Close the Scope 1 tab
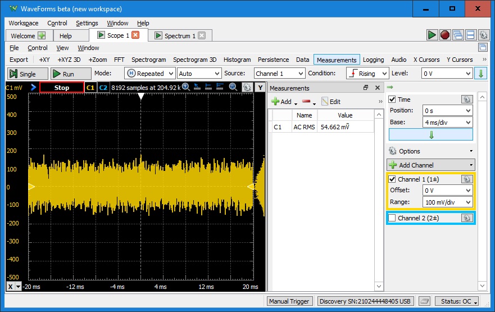 135,35
